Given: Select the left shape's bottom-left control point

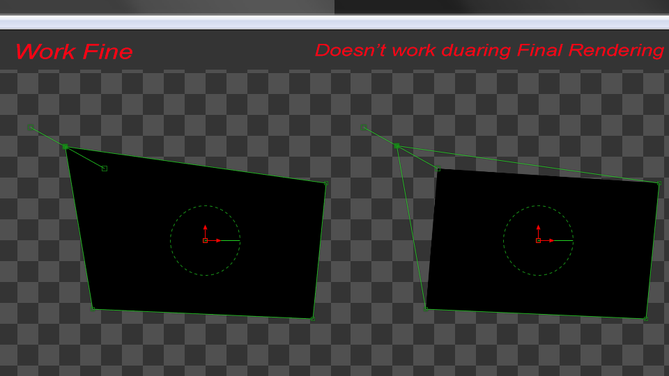Looking at the screenshot, I should (93, 309).
